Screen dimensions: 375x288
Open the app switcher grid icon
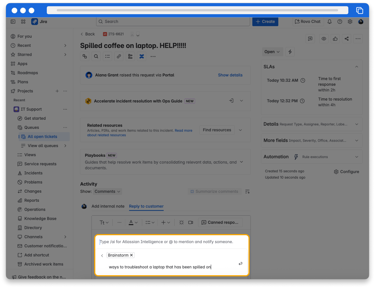point(23,22)
